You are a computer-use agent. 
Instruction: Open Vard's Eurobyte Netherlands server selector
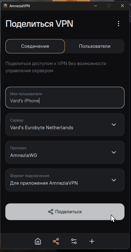tap(65, 125)
